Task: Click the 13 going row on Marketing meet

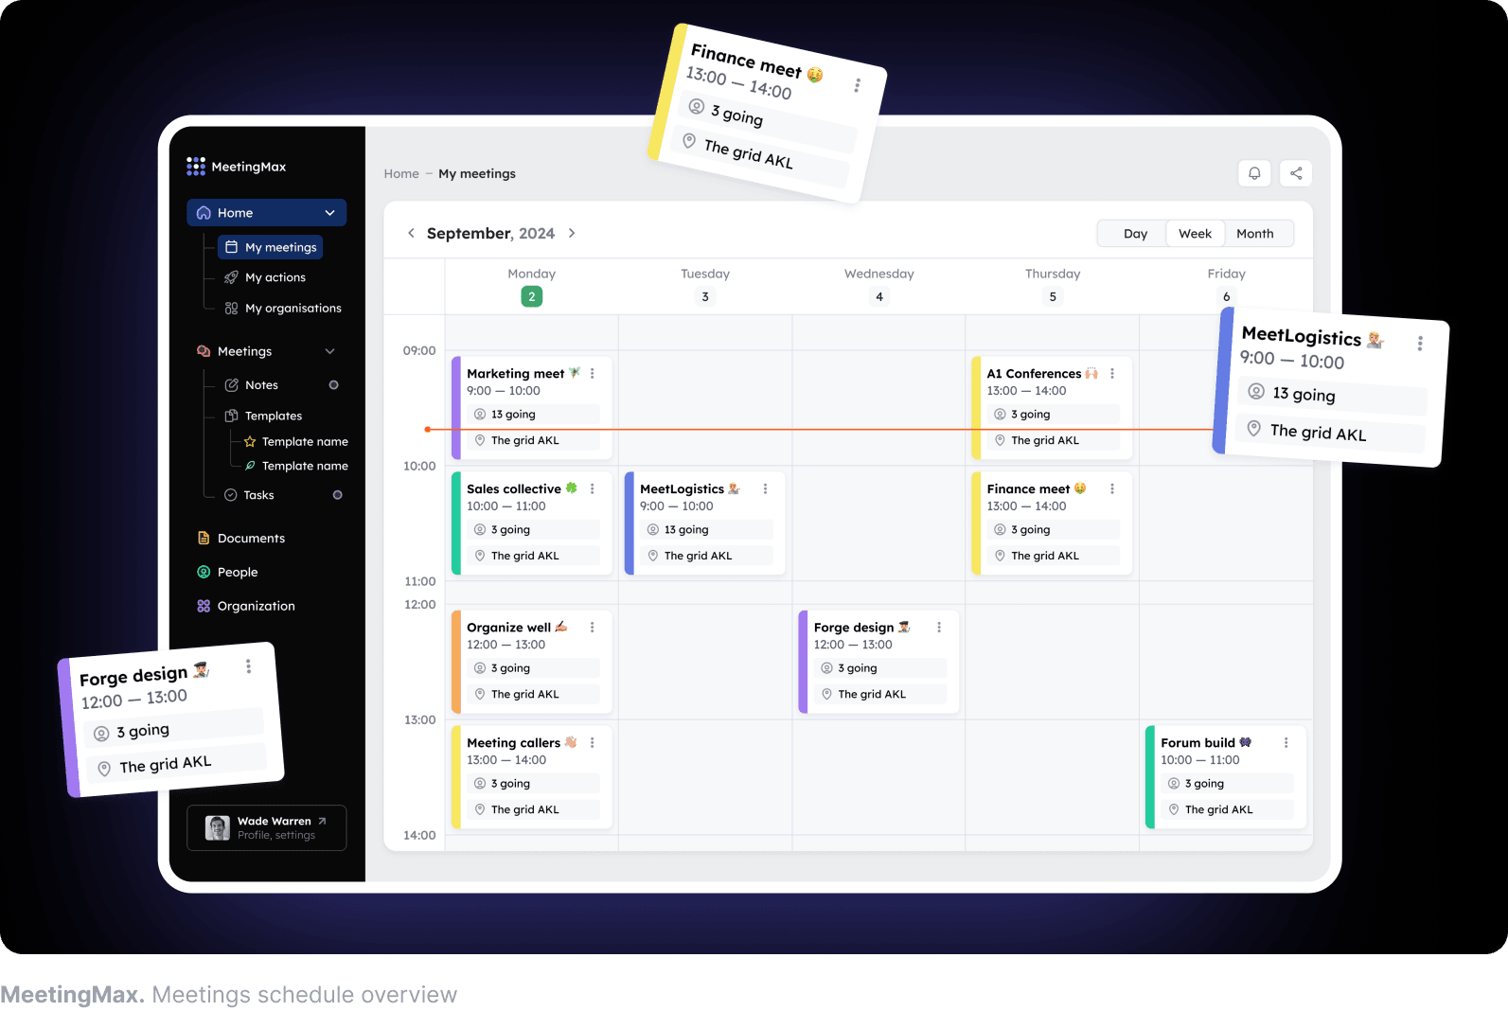Action: tap(533, 415)
